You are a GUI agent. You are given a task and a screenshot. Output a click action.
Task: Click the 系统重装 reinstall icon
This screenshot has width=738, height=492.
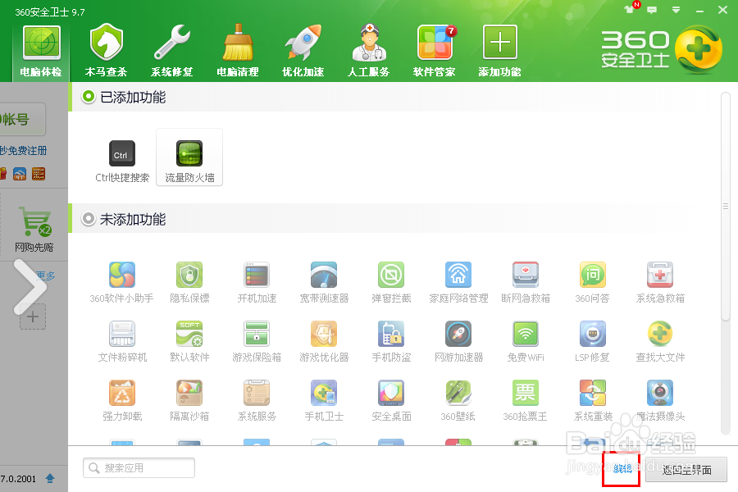tap(592, 393)
